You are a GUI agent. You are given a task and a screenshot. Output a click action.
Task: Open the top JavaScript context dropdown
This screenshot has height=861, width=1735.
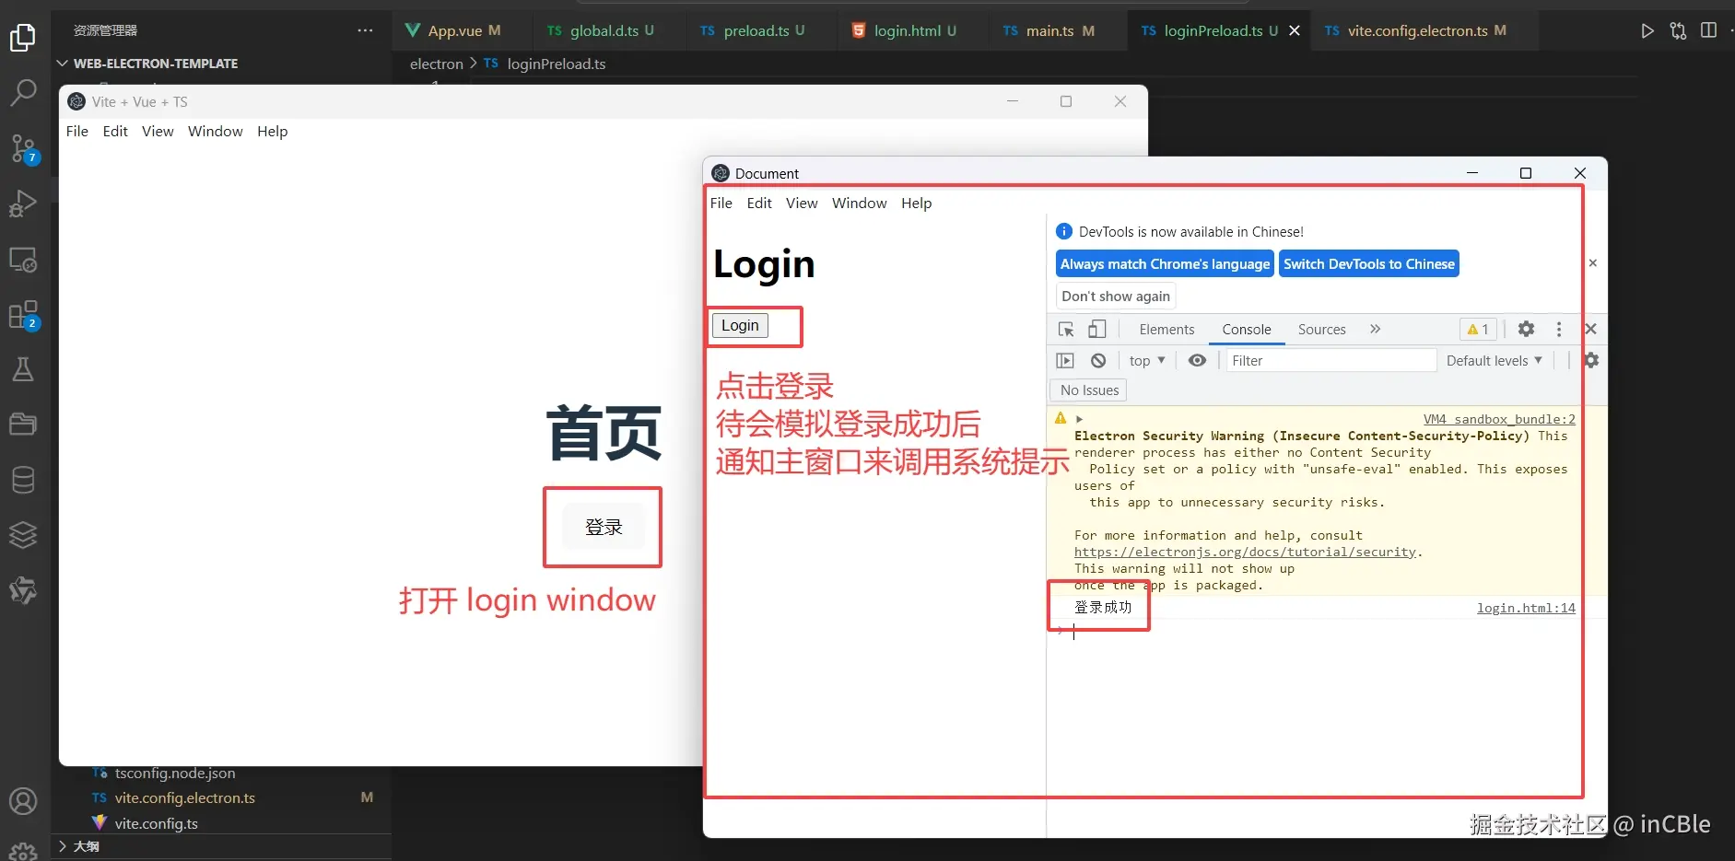point(1147,361)
